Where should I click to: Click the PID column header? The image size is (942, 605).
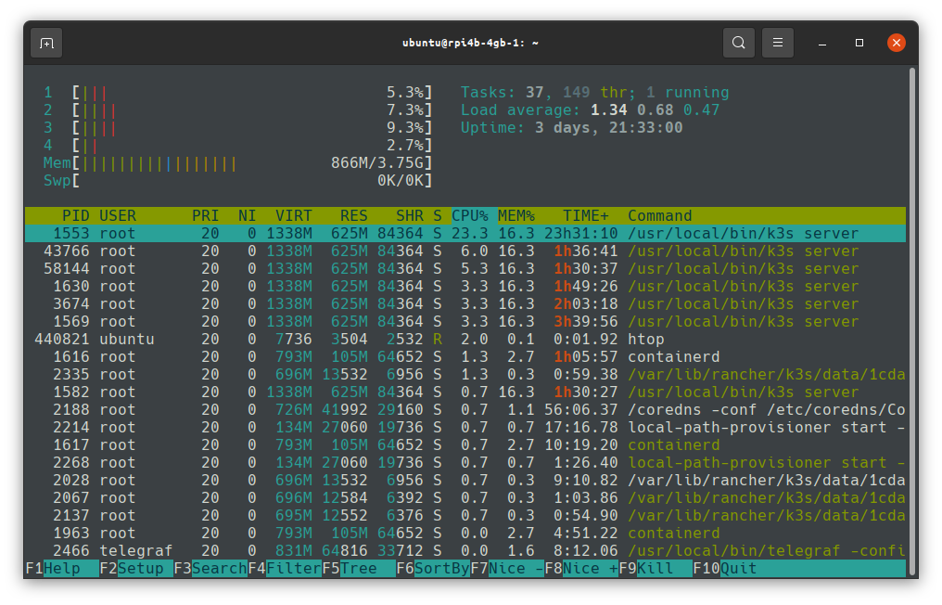75,215
